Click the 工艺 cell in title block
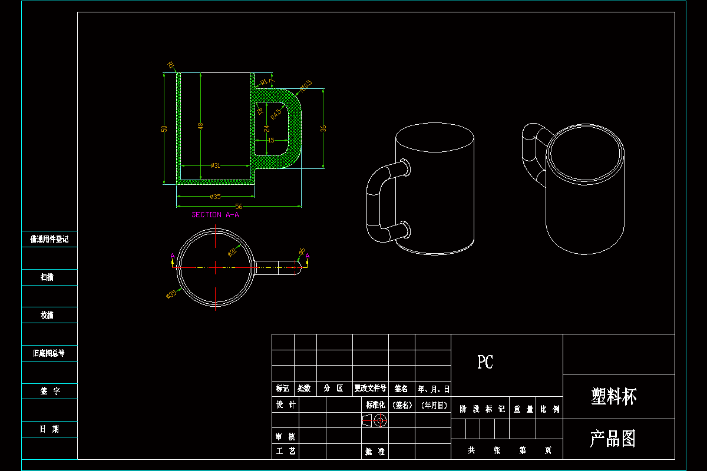 pyautogui.click(x=286, y=451)
